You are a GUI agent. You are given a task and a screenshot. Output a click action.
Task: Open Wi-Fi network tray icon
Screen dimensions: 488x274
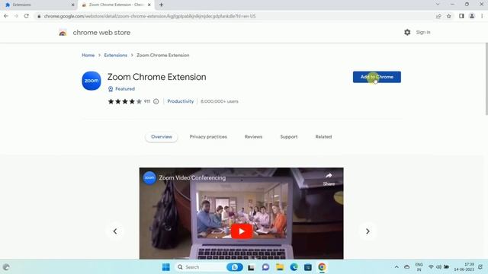click(431, 267)
